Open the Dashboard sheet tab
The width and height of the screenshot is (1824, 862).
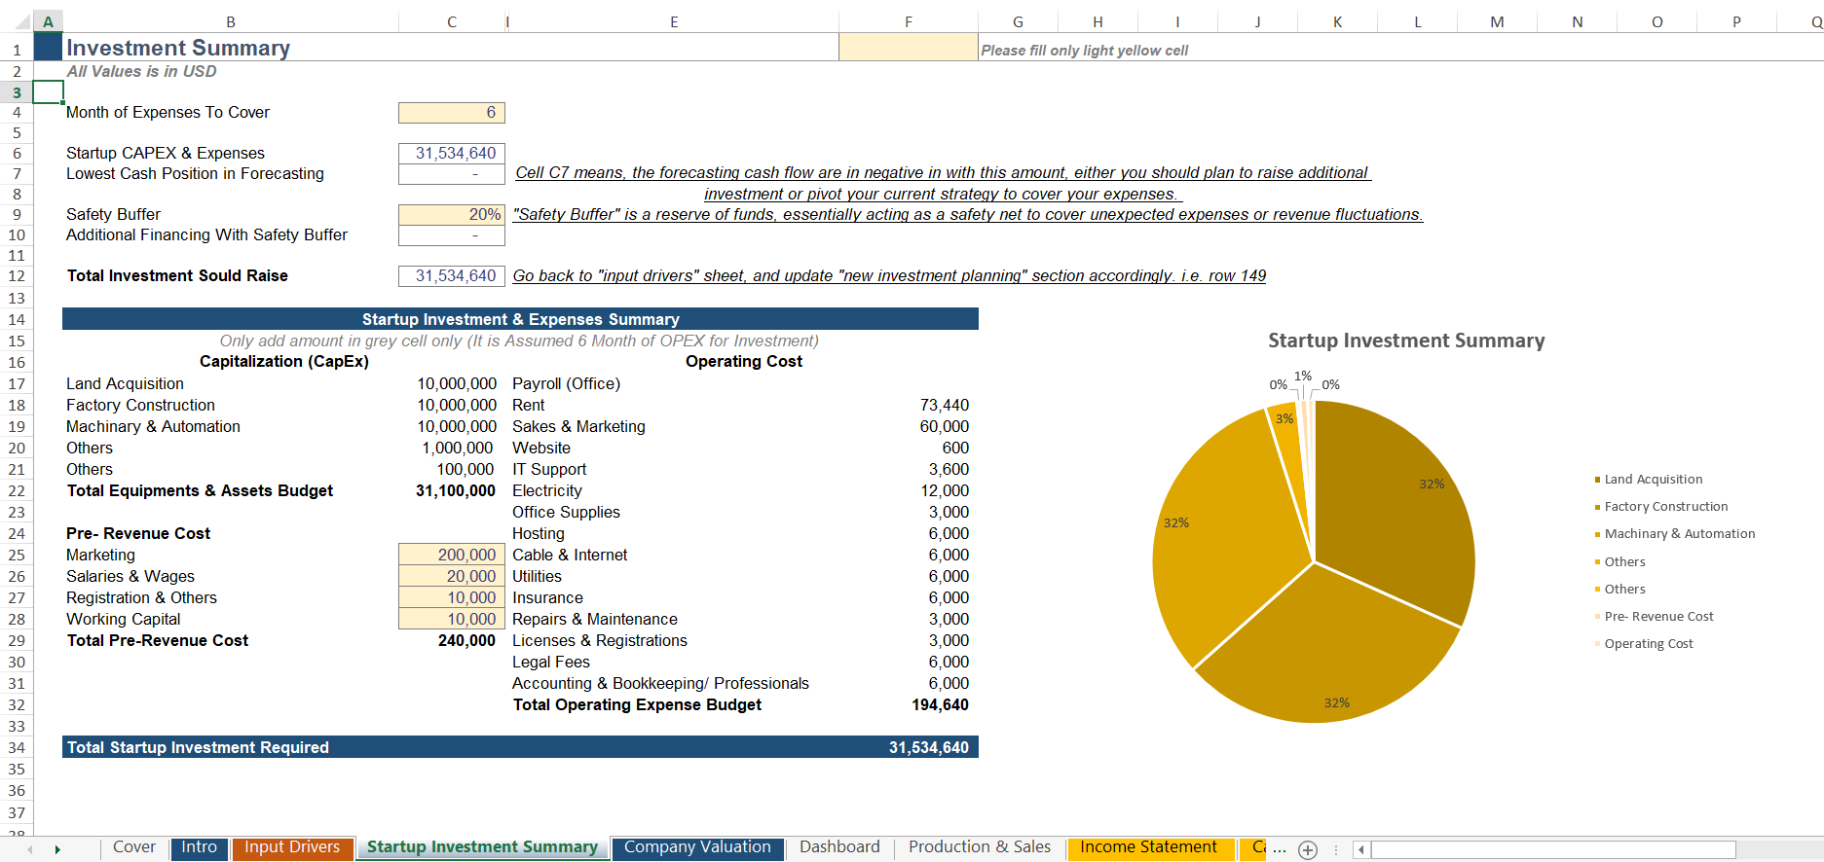[x=839, y=847]
